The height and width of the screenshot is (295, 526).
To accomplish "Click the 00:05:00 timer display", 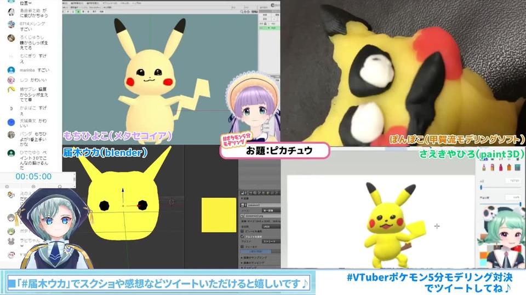I will point(33,176).
